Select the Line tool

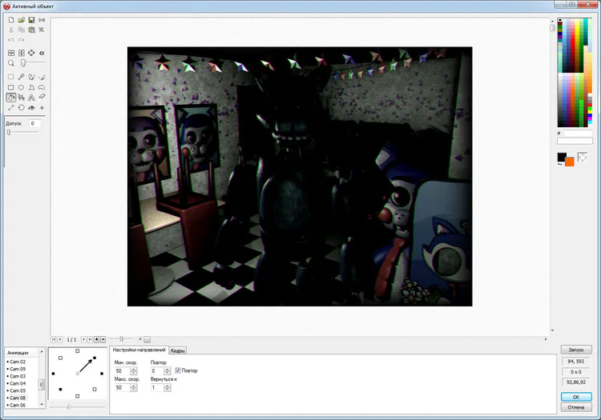[x=42, y=77]
